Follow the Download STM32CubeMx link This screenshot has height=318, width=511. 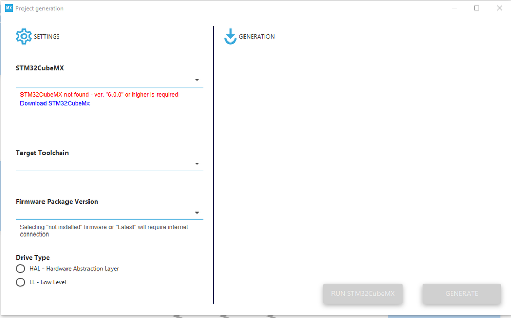[x=55, y=103]
